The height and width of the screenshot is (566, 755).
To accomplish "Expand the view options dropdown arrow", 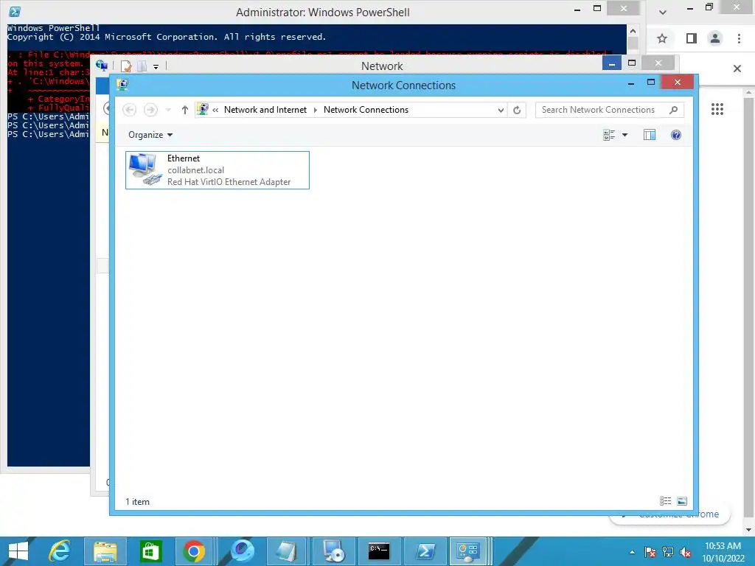I will [625, 136].
